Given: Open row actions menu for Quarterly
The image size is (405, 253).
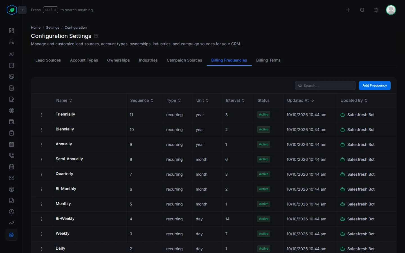Looking at the screenshot, I should tap(41, 174).
